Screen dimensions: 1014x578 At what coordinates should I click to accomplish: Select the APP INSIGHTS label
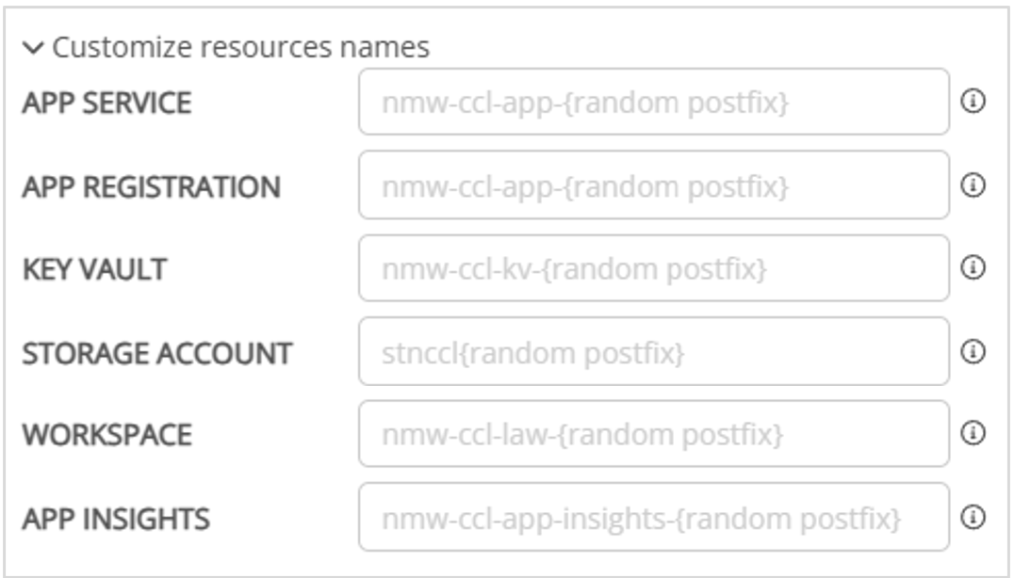tap(116, 518)
